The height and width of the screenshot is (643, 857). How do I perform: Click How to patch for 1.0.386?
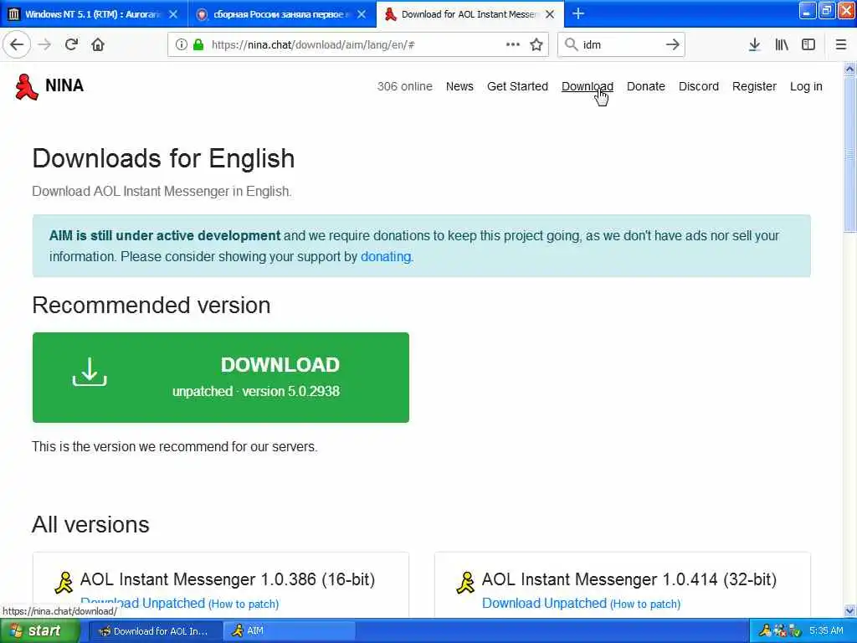pyautogui.click(x=244, y=604)
